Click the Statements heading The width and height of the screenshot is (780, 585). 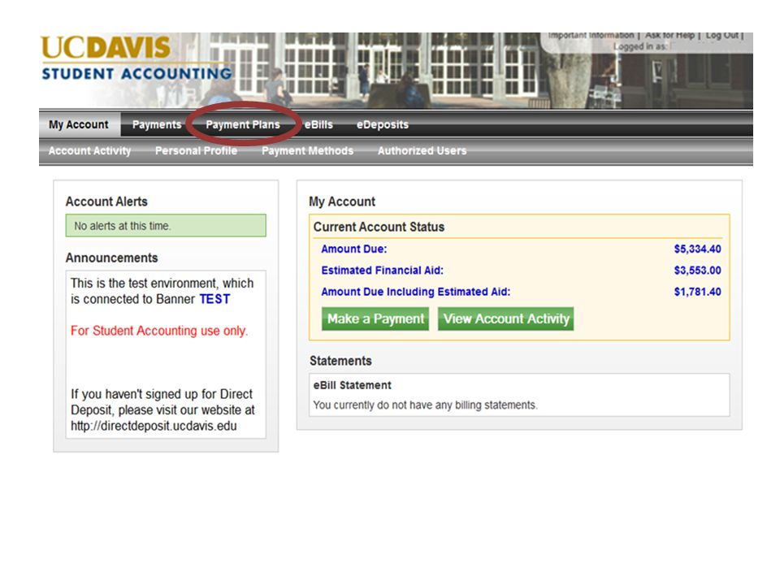point(340,361)
